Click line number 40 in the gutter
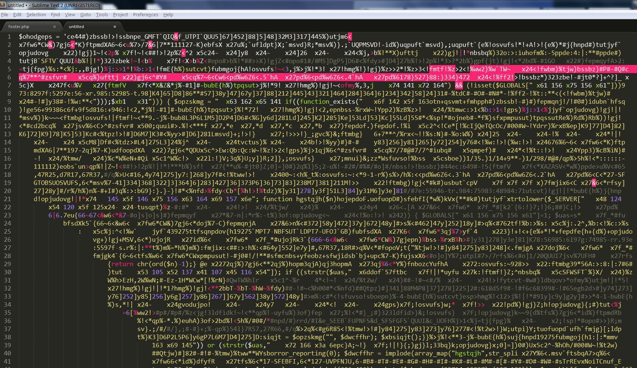637x368 pixels. [7, 353]
